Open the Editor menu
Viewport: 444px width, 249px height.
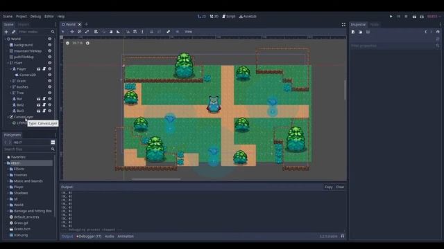pos(49,17)
